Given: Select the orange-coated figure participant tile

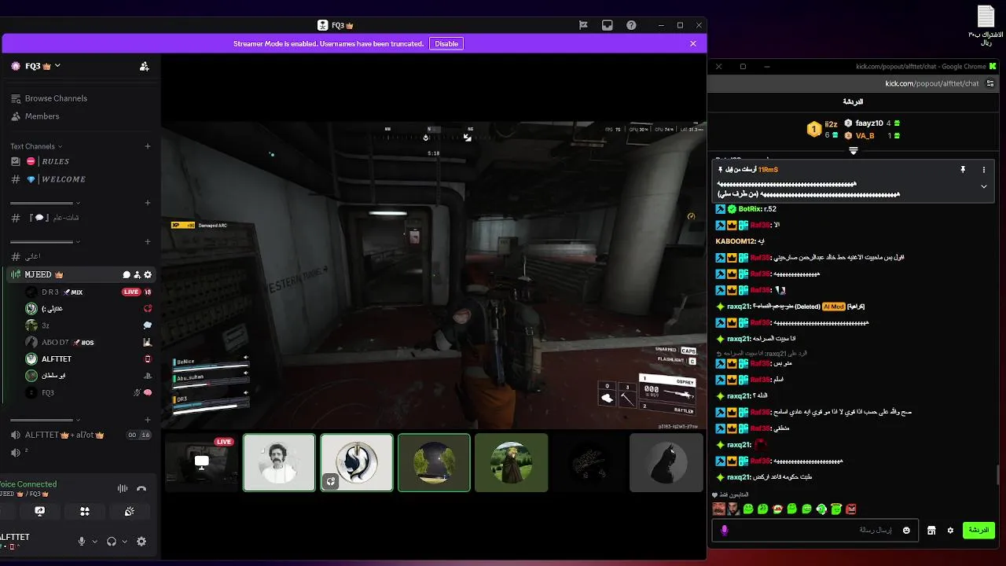Looking at the screenshot, I should (512, 463).
